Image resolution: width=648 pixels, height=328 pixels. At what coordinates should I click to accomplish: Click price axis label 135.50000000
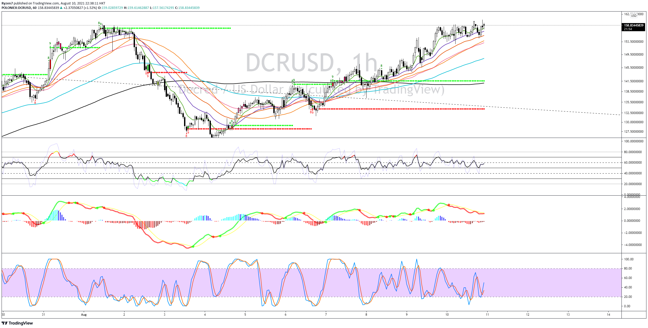click(634, 102)
